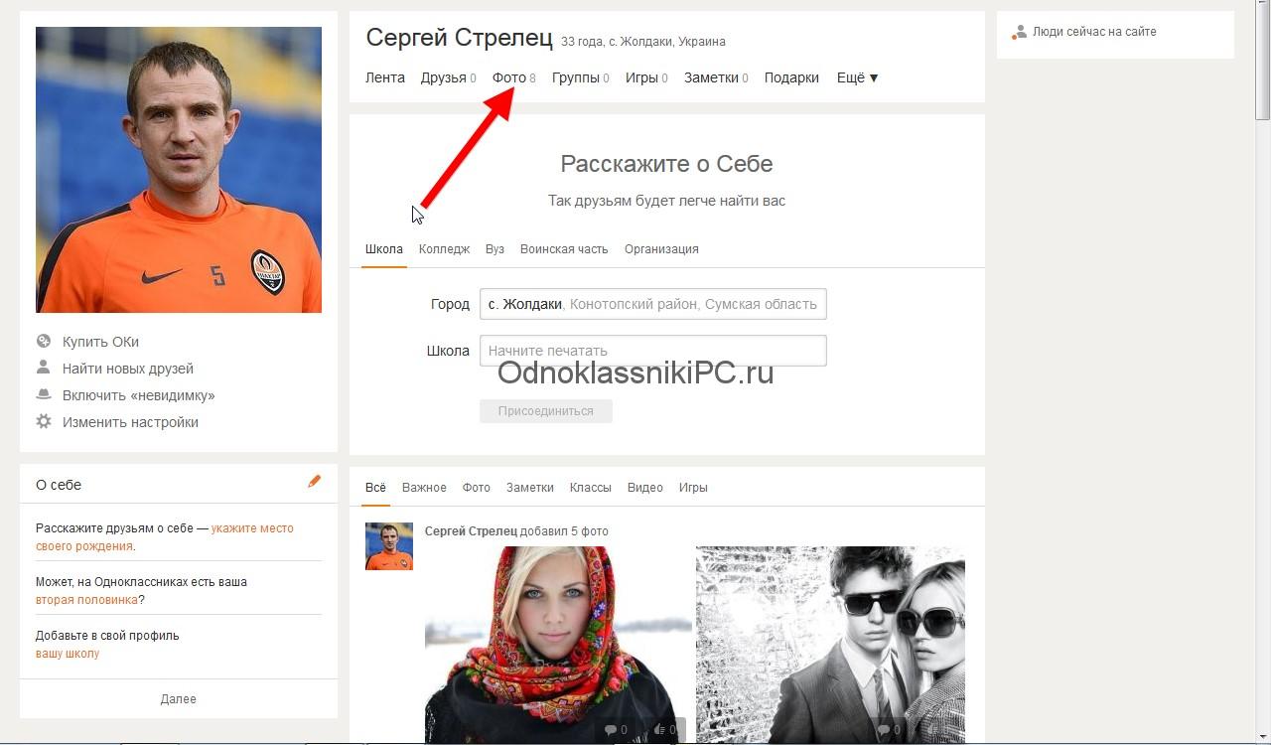Open the Лента profile tab
1271x745 pixels.
[x=385, y=77]
